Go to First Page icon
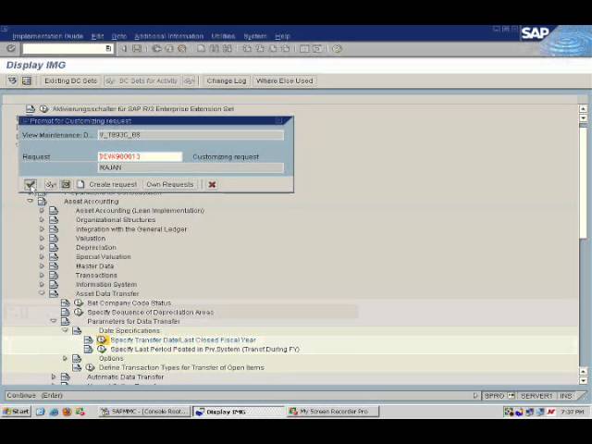592x444 pixels. pos(247,48)
